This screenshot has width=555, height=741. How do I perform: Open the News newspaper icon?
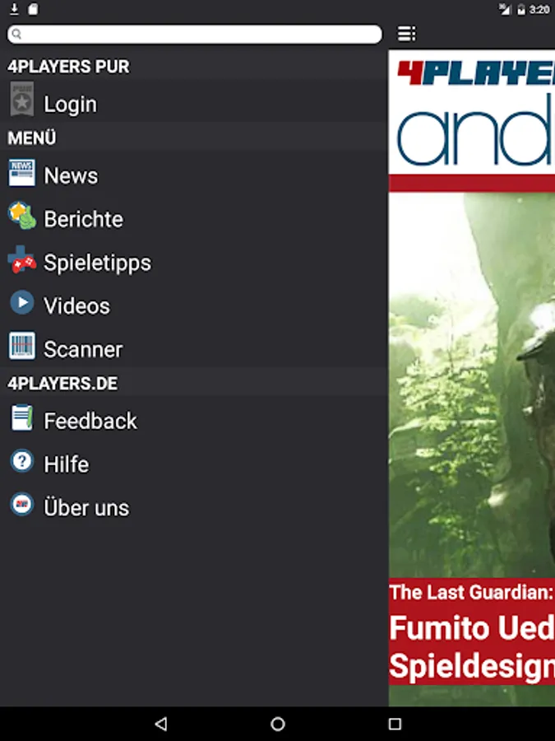21,173
